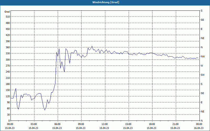Select the SW compass label on right axis
The width and height of the screenshot is (210, 131).
click(203, 75)
